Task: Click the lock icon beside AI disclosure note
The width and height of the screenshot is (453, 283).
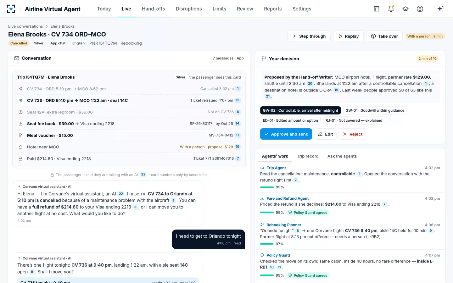Action: pyautogui.click(x=52, y=175)
